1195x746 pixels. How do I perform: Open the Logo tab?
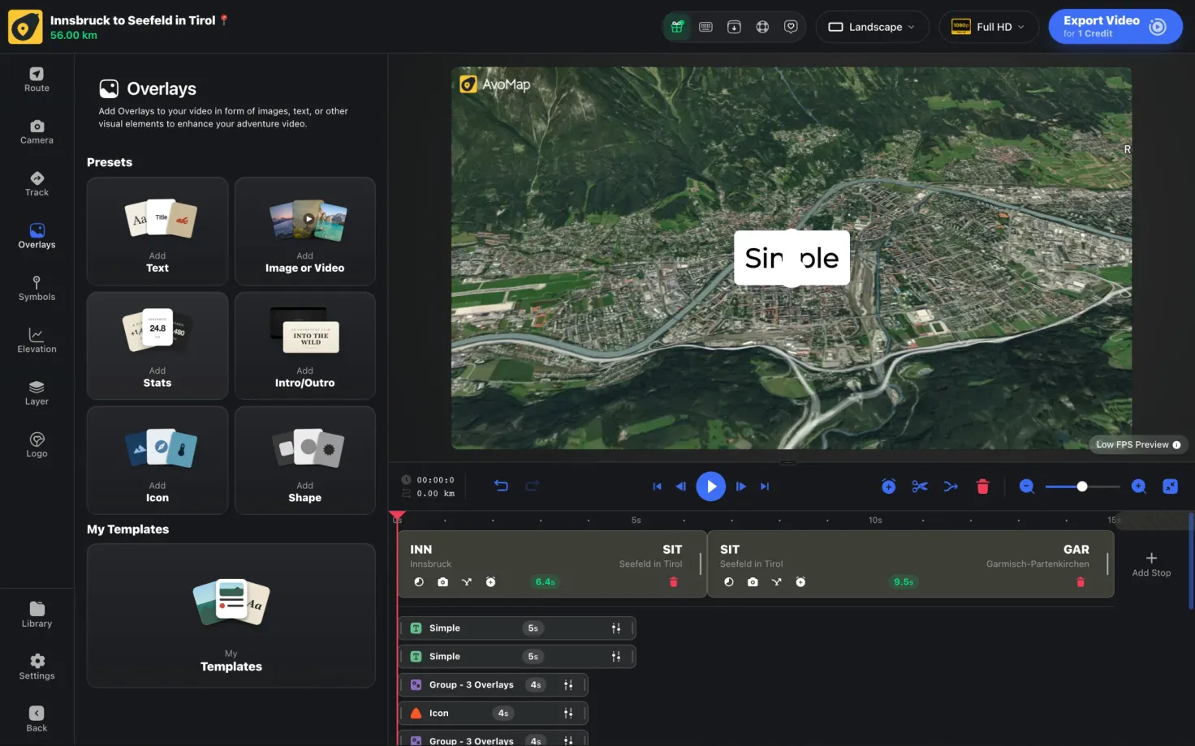37,445
